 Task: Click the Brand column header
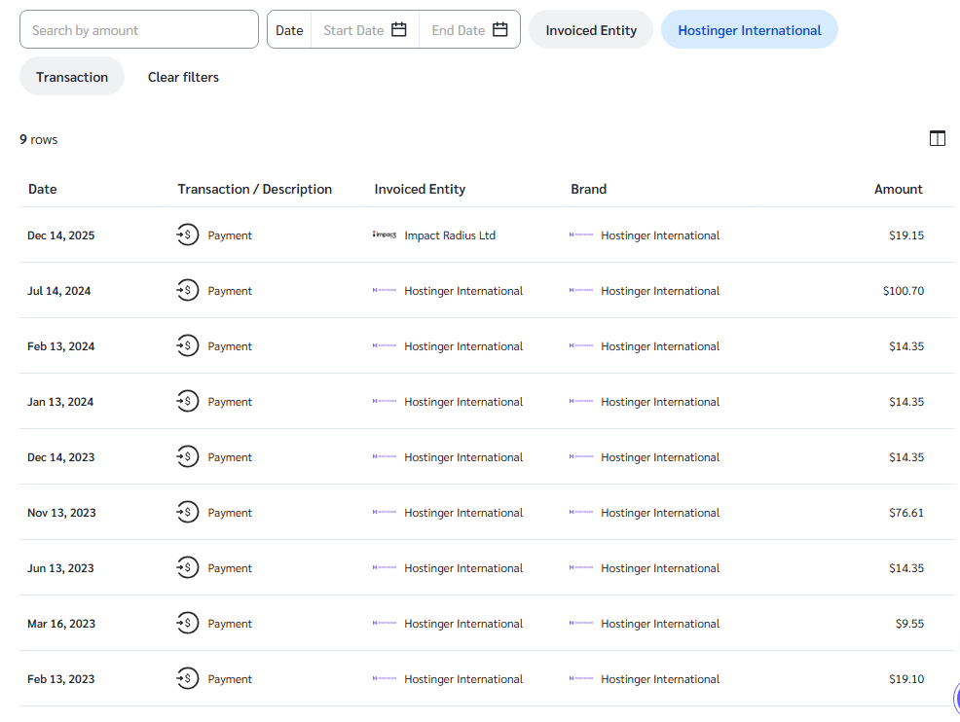point(588,189)
